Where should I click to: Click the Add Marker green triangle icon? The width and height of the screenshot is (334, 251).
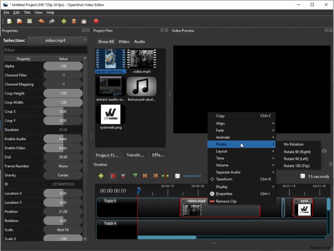point(135,176)
